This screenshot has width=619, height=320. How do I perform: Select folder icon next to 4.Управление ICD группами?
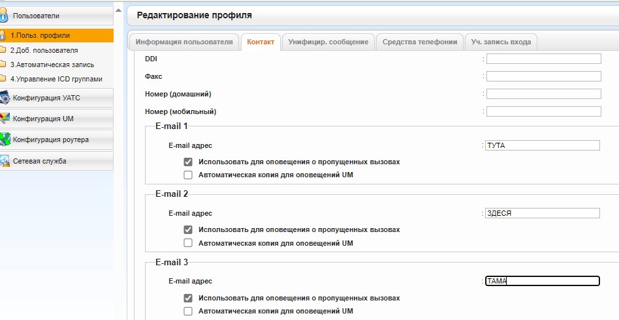click(3, 78)
